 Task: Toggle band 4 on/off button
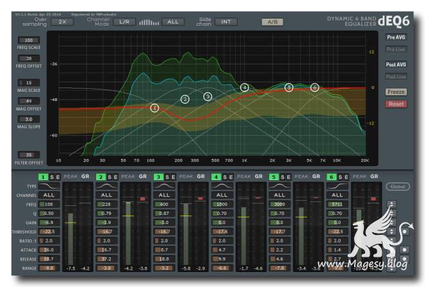[x=216, y=177]
